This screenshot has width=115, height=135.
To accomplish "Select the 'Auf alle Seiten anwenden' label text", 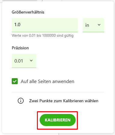I will (x=47, y=81).
